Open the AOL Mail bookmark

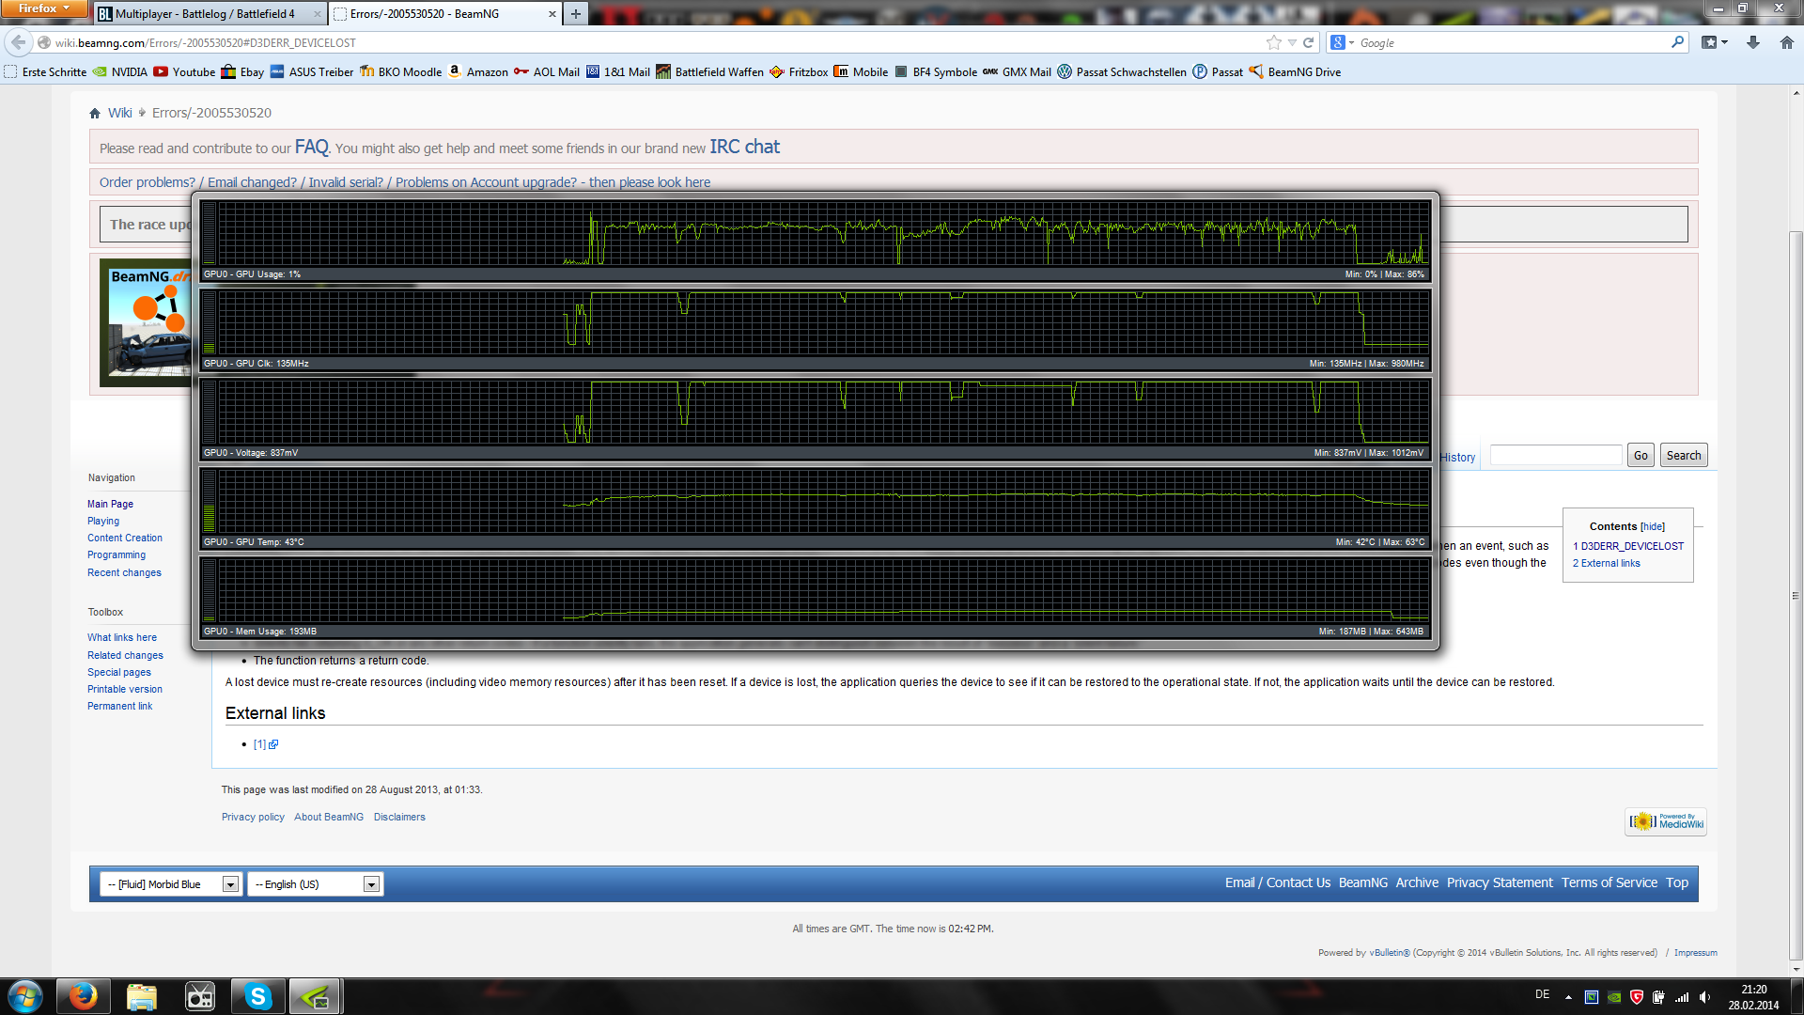pyautogui.click(x=547, y=71)
